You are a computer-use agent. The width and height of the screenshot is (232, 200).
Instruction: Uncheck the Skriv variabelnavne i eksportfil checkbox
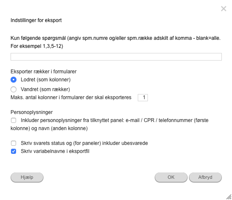point(14,151)
